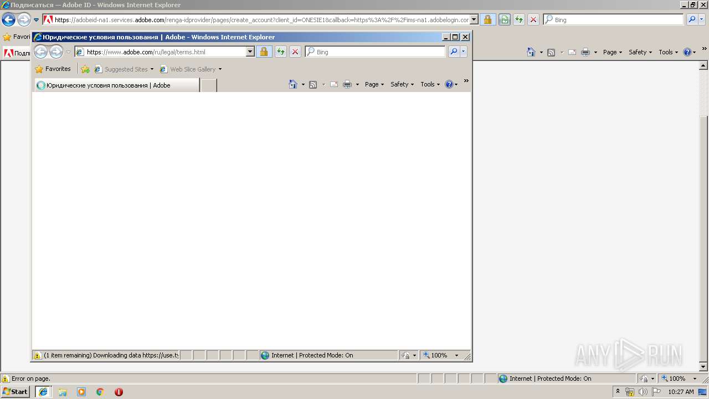Open the Windows Start menu
Screen dimensions: 709x399
click(15, 392)
